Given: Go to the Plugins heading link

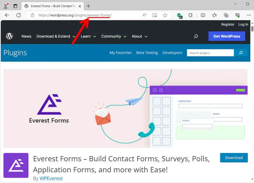Looking at the screenshot, I should [x=15, y=53].
